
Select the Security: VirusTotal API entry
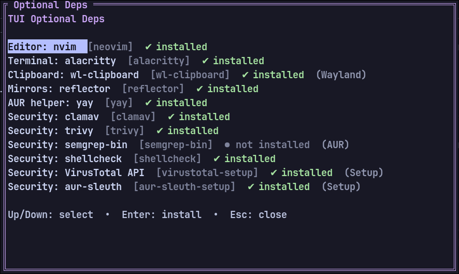coord(76,173)
